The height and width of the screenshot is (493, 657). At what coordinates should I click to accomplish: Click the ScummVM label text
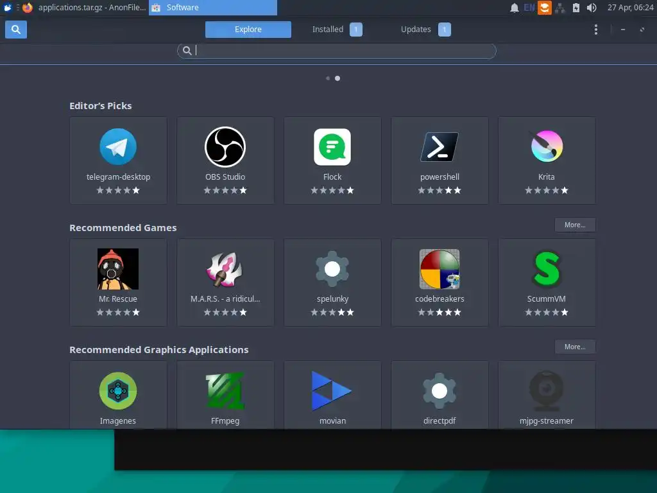tap(547, 299)
